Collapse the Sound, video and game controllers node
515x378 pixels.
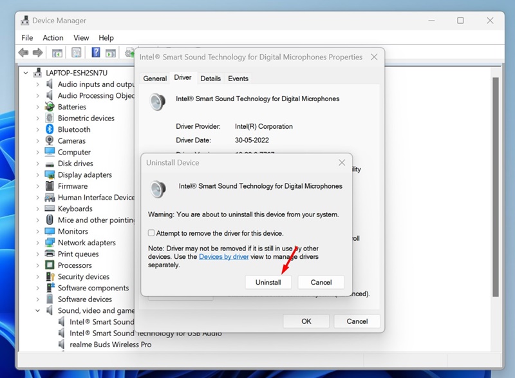coord(38,310)
